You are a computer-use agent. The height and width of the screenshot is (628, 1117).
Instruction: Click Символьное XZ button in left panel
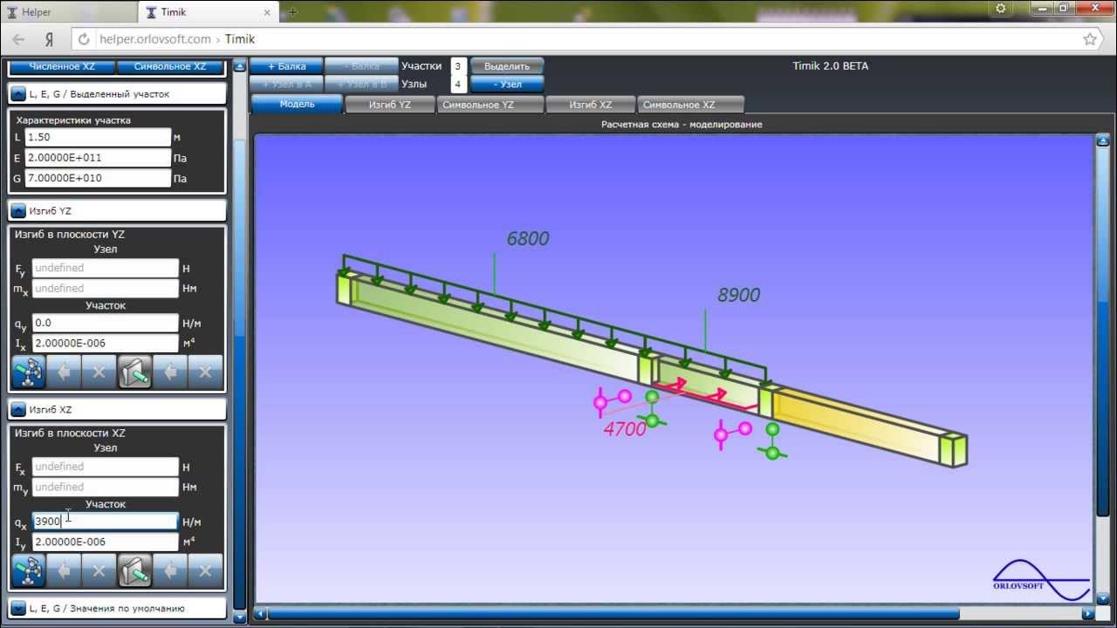pos(170,66)
